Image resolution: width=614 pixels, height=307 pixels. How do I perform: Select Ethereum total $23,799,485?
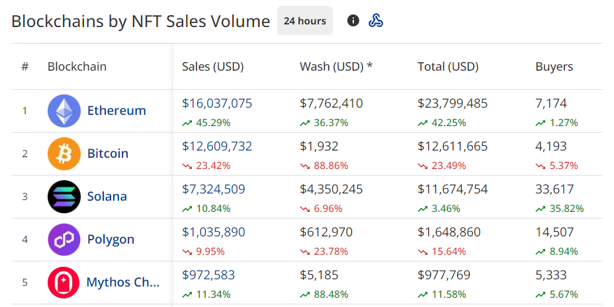(x=453, y=104)
